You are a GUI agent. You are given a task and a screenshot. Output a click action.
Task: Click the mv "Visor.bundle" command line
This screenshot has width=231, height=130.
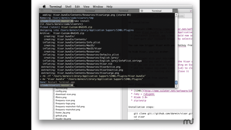coord(91,79)
